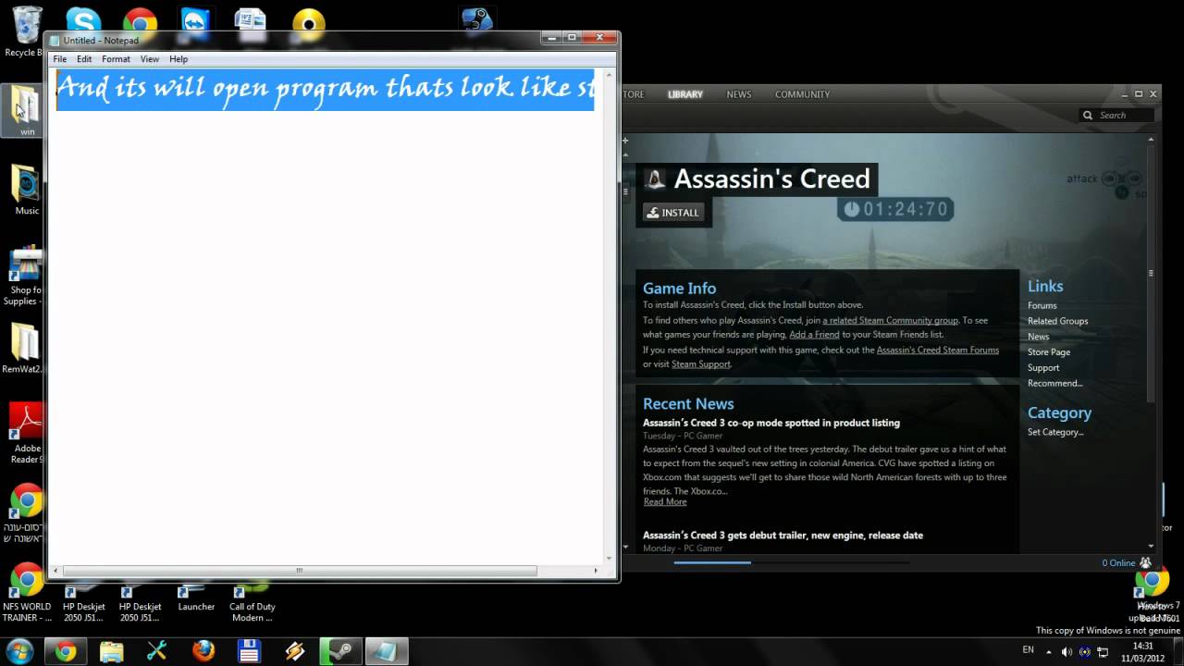Screen dimensions: 1184x666
Task: Click the Firefox taskbar icon
Action: 203,651
